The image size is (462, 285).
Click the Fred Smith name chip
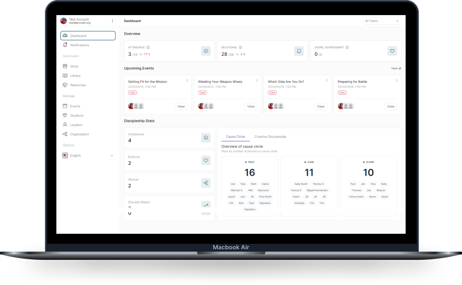[265, 197]
